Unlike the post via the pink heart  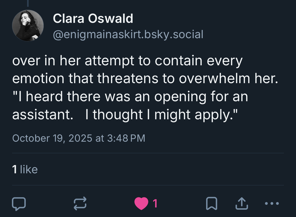click(x=141, y=203)
